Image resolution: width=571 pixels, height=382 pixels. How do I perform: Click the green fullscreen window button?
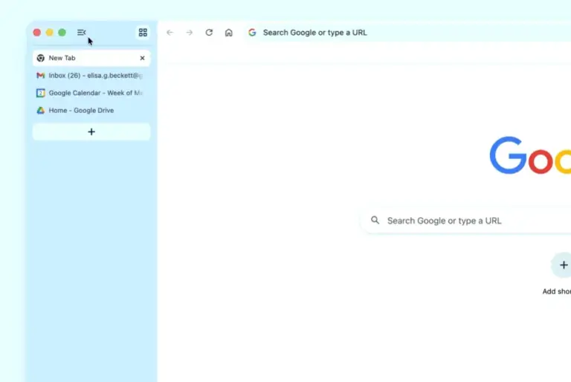(x=62, y=33)
